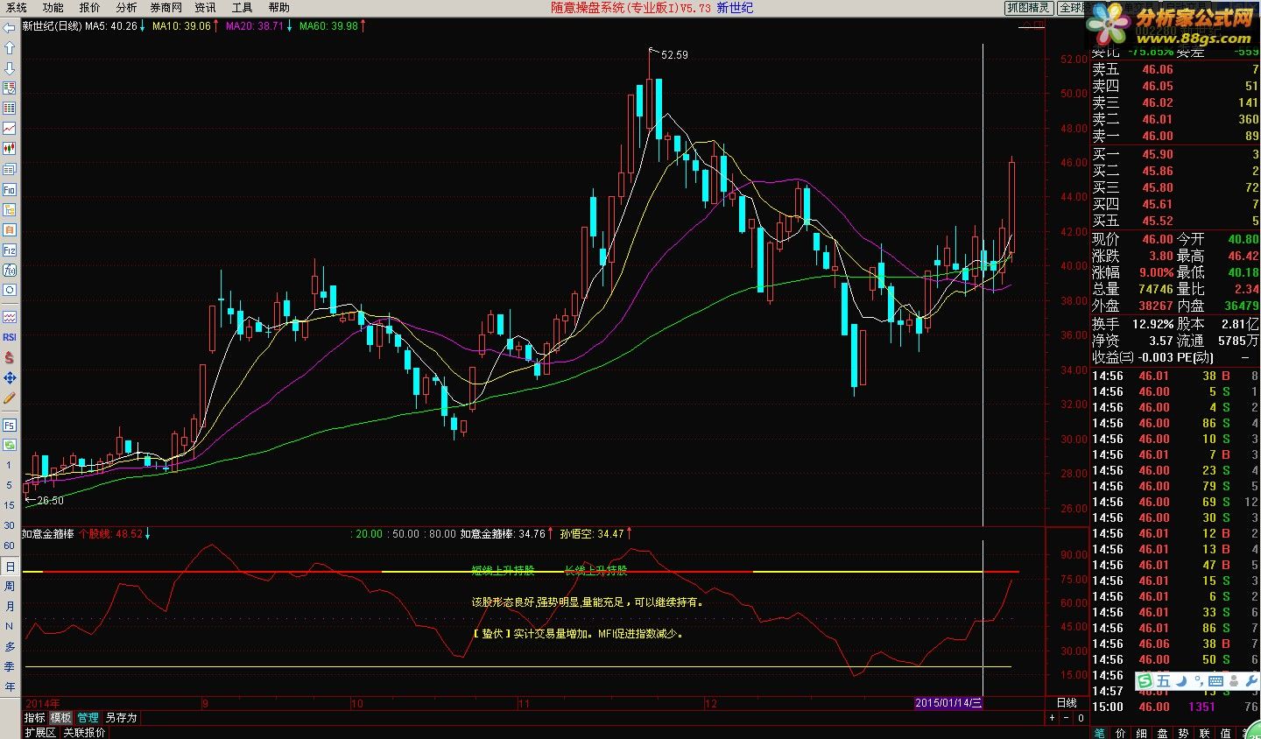Click the down arrow sidebar icon
The width and height of the screenshot is (1261, 739).
(10, 68)
